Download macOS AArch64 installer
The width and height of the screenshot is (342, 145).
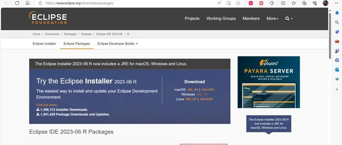tap(208, 89)
